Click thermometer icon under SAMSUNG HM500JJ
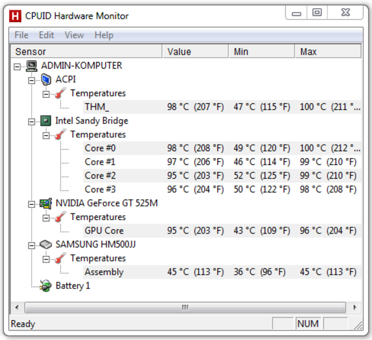This screenshot has width=372, height=340. (x=60, y=258)
